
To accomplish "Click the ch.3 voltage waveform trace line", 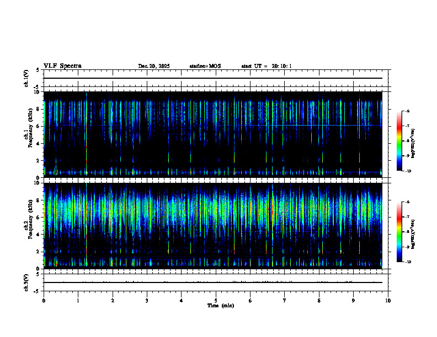I will (213, 282).
